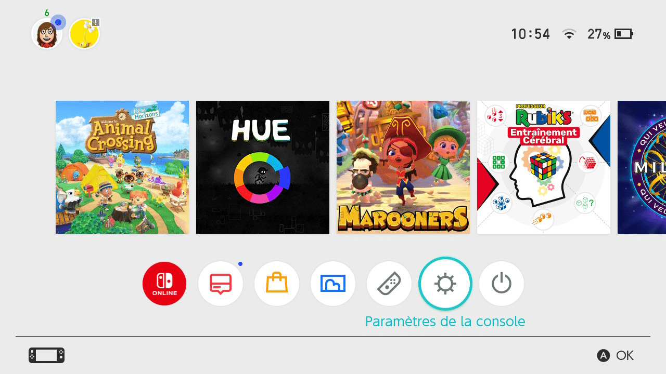666x374 pixels.
Task: Open the Nintendo Switch Online icon
Action: tap(164, 284)
